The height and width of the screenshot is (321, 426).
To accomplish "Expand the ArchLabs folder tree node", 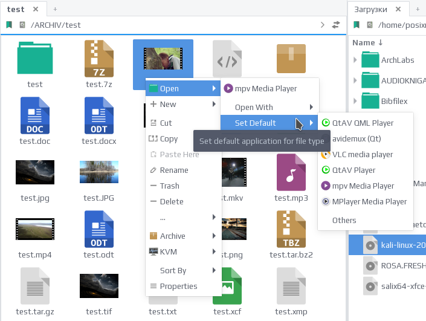I will 355,60.
